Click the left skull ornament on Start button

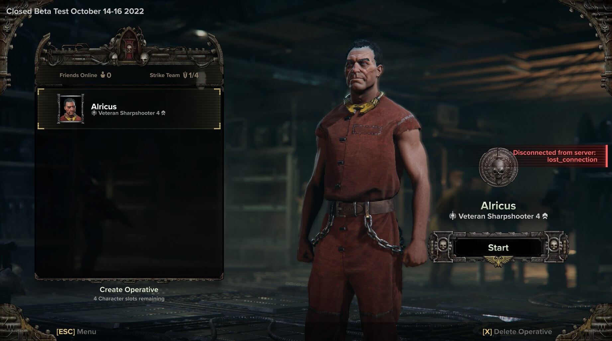[442, 246]
